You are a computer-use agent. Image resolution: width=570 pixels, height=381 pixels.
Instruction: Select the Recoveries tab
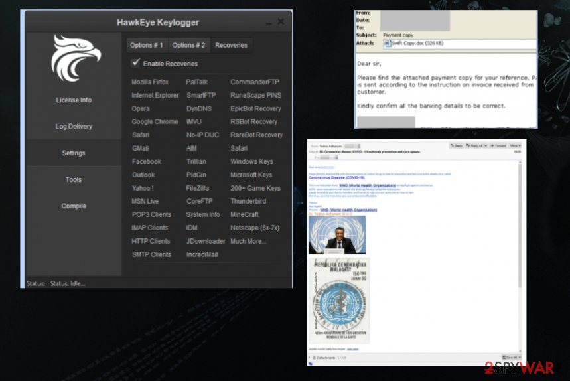[231, 45]
